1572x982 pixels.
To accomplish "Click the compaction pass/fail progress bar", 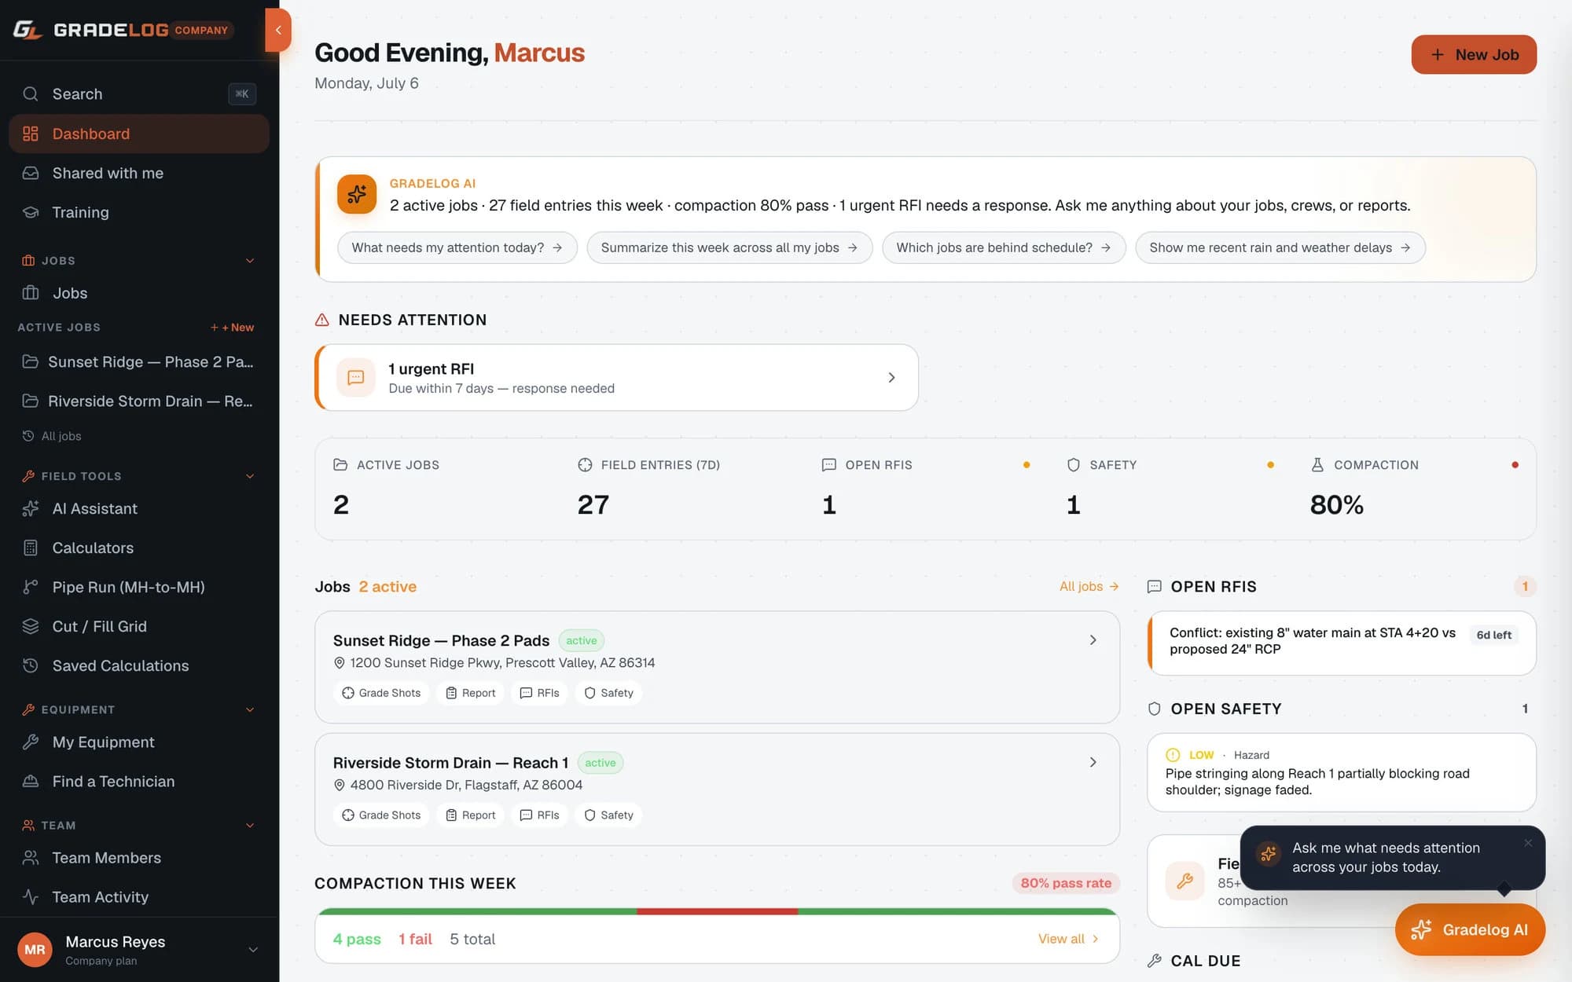I will [x=717, y=911].
